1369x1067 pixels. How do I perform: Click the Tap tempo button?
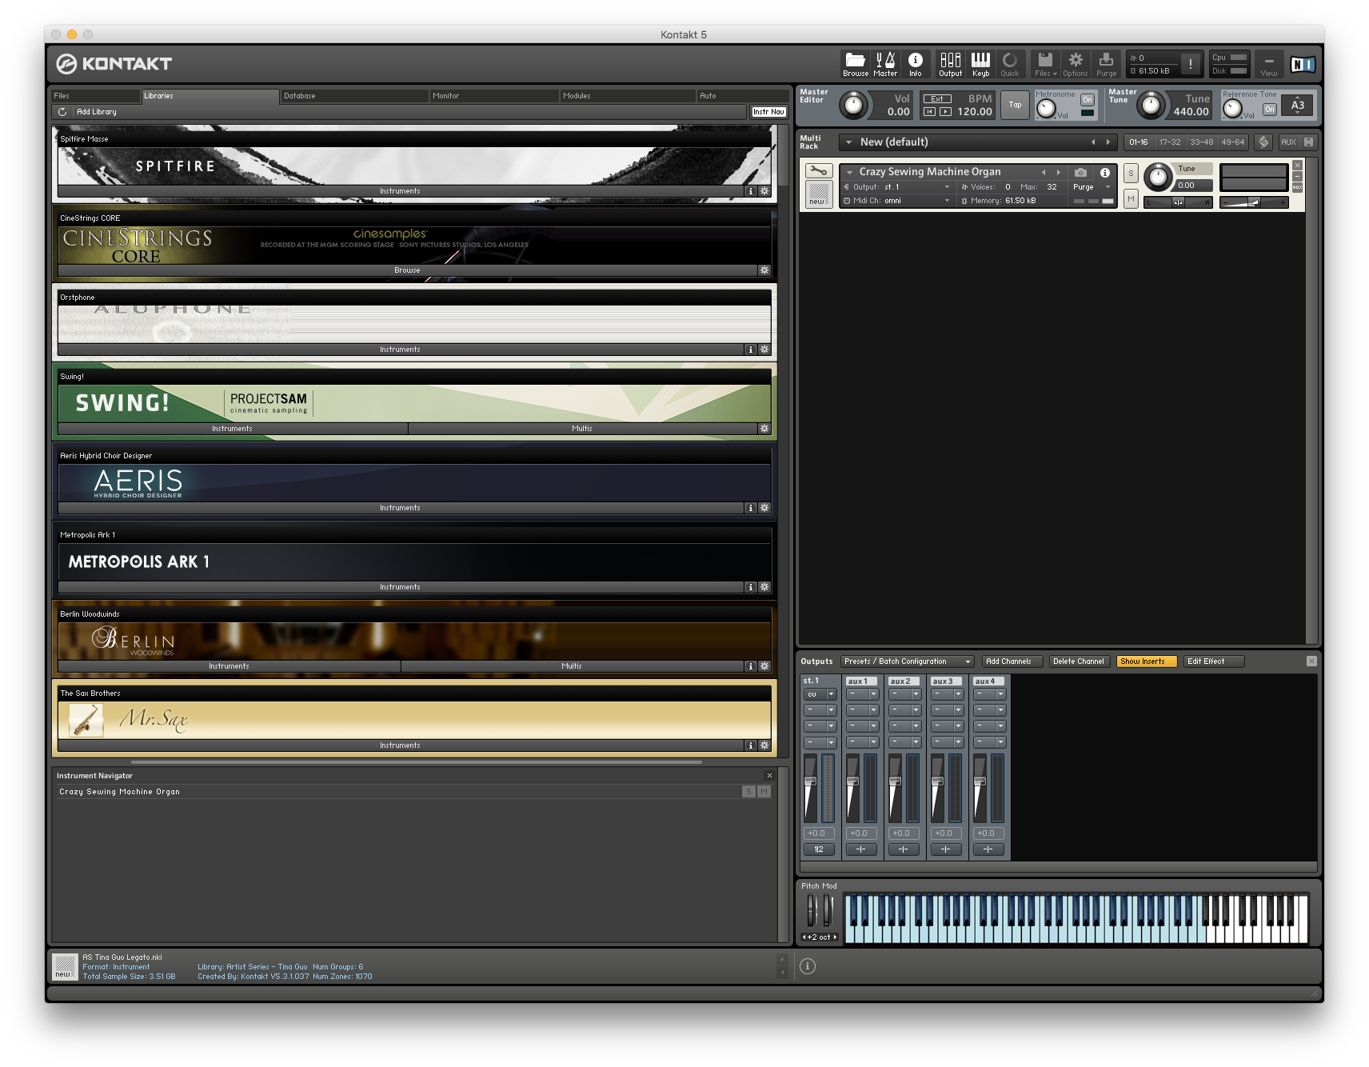click(1015, 105)
